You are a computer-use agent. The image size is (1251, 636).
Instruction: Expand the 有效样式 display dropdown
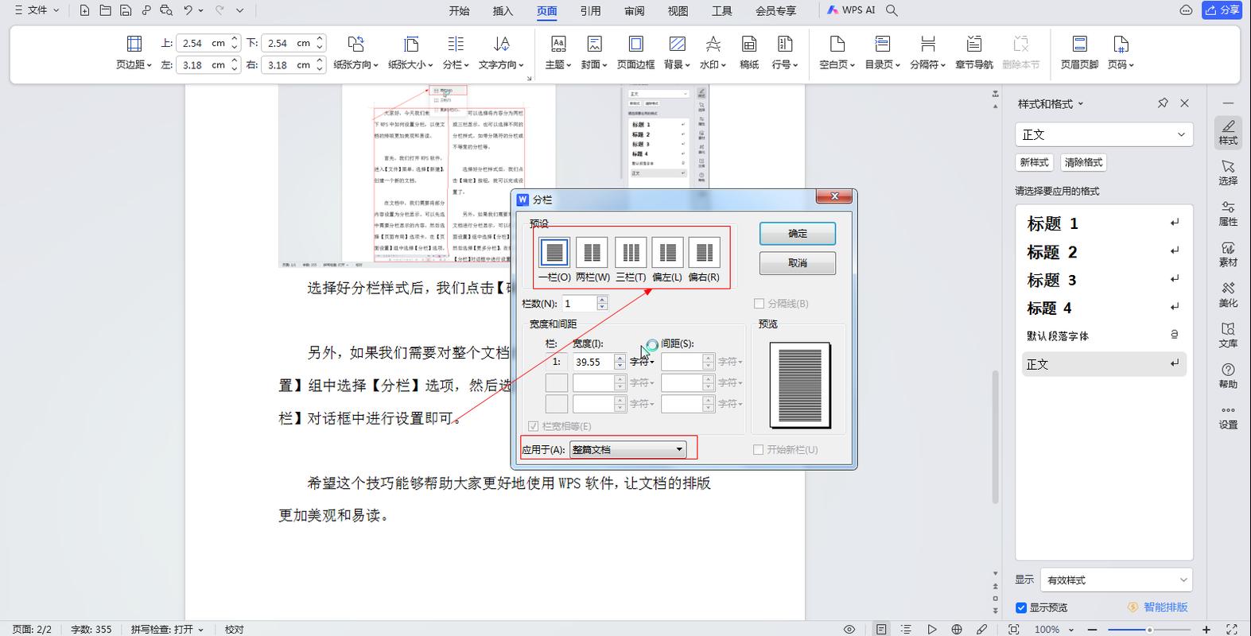pos(1116,580)
